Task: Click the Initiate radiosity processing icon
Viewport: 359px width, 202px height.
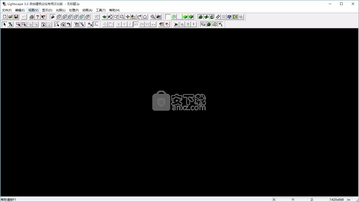Action: [x=176, y=24]
